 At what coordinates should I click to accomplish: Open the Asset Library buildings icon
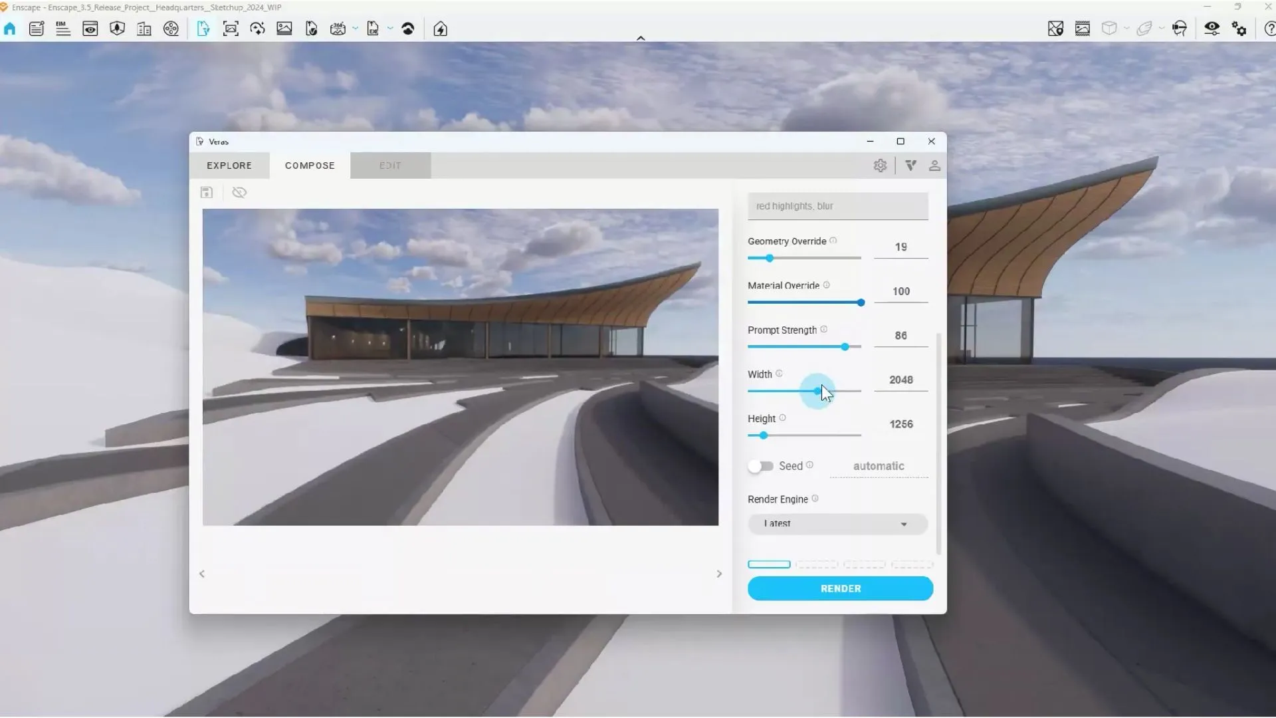[144, 29]
